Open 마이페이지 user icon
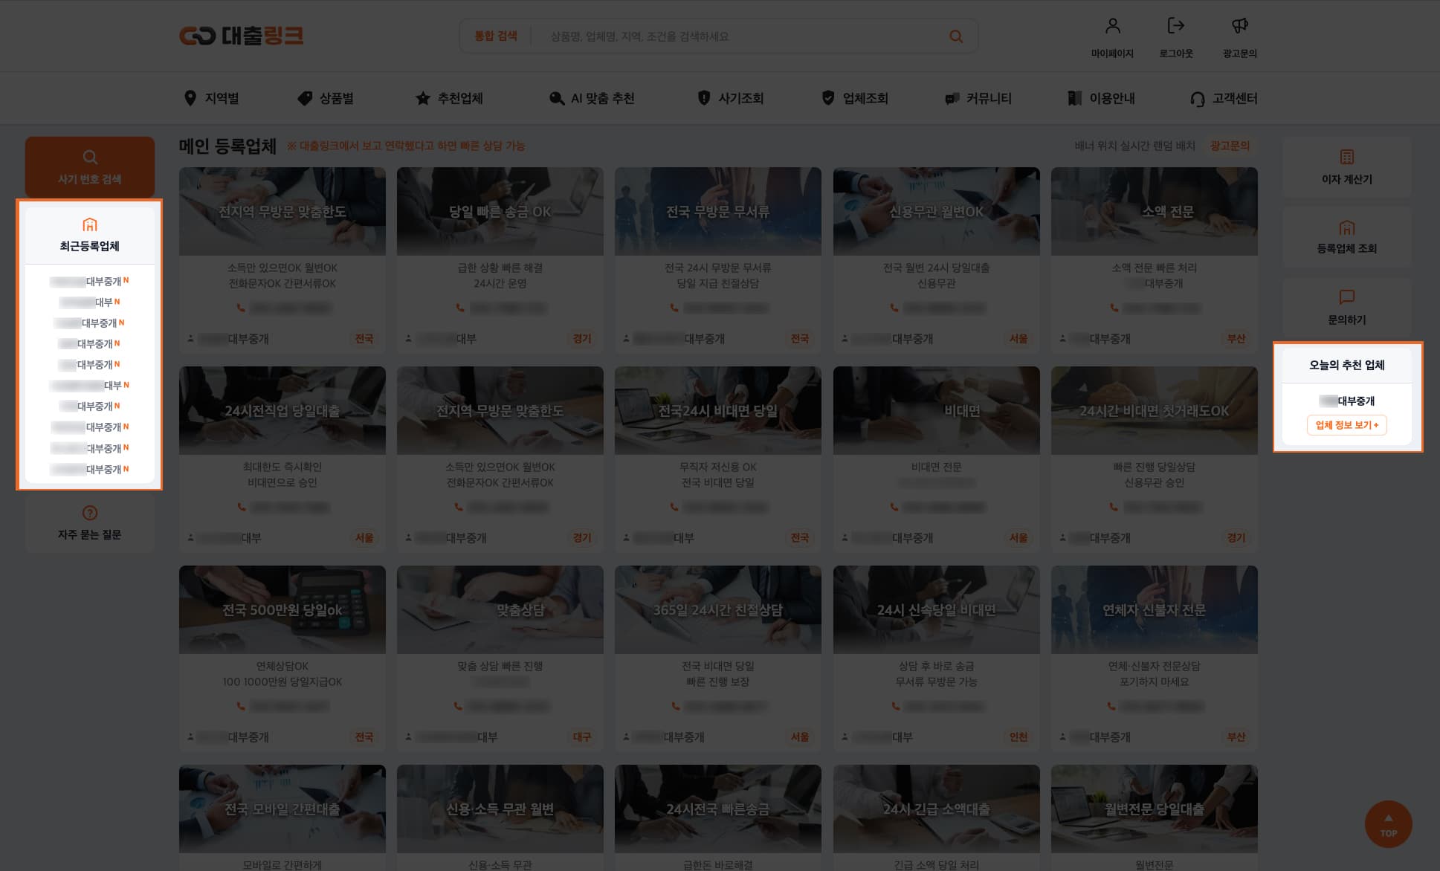 (x=1112, y=26)
